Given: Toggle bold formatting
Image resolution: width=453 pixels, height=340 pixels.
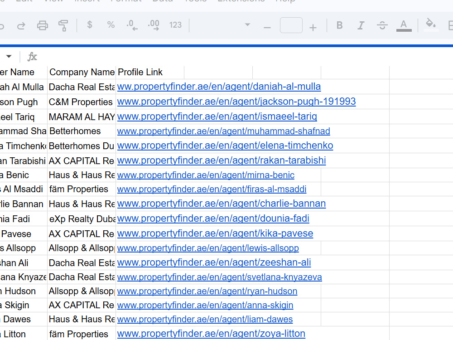Looking at the screenshot, I should [339, 25].
